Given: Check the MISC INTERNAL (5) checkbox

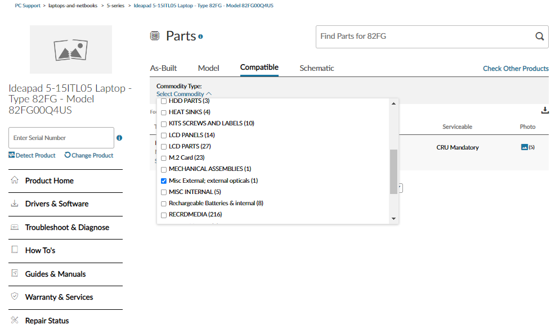Looking at the screenshot, I should 164,192.
